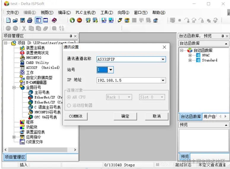Expand the Standard library node
The height and width of the screenshot is (169, 230).
coord(190,60)
